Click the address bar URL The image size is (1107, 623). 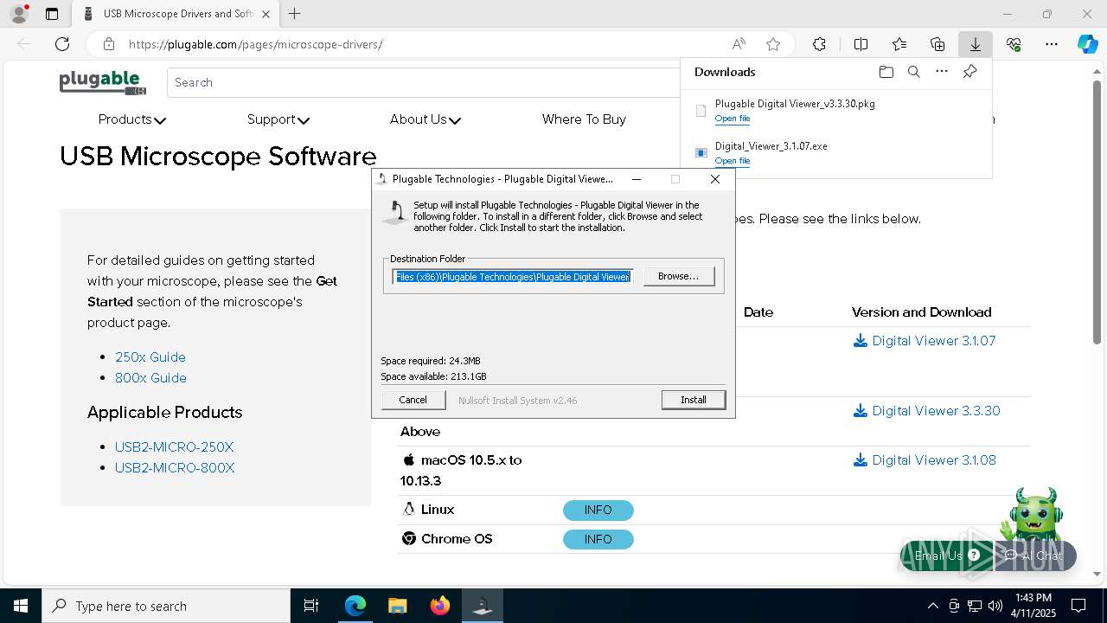(255, 44)
